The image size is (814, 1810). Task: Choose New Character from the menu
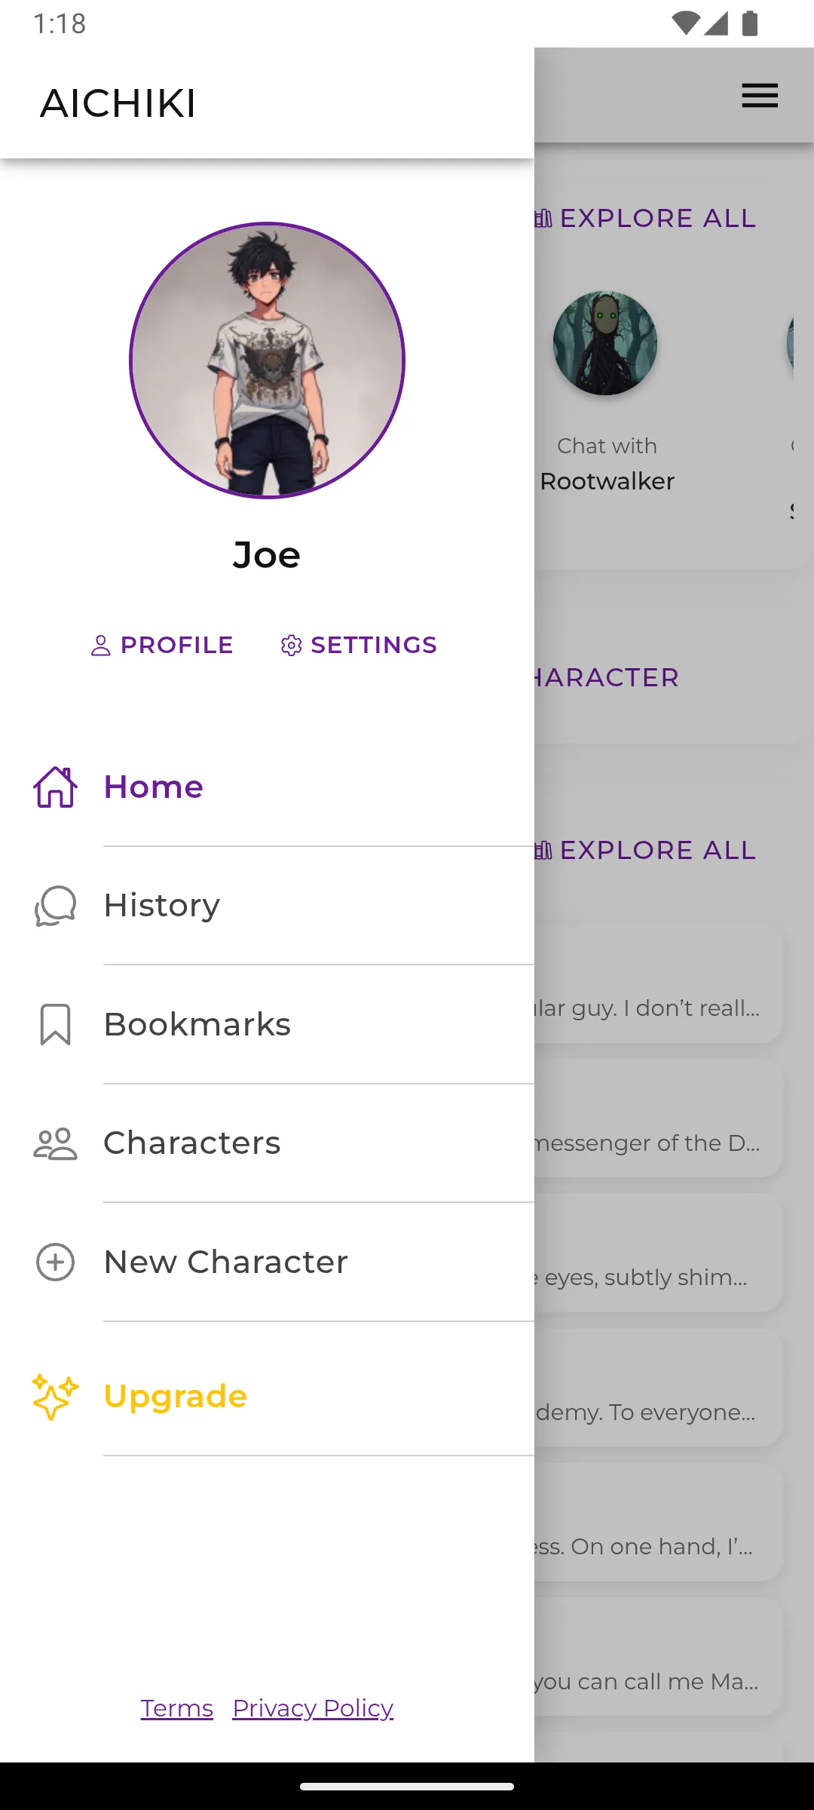226,1262
